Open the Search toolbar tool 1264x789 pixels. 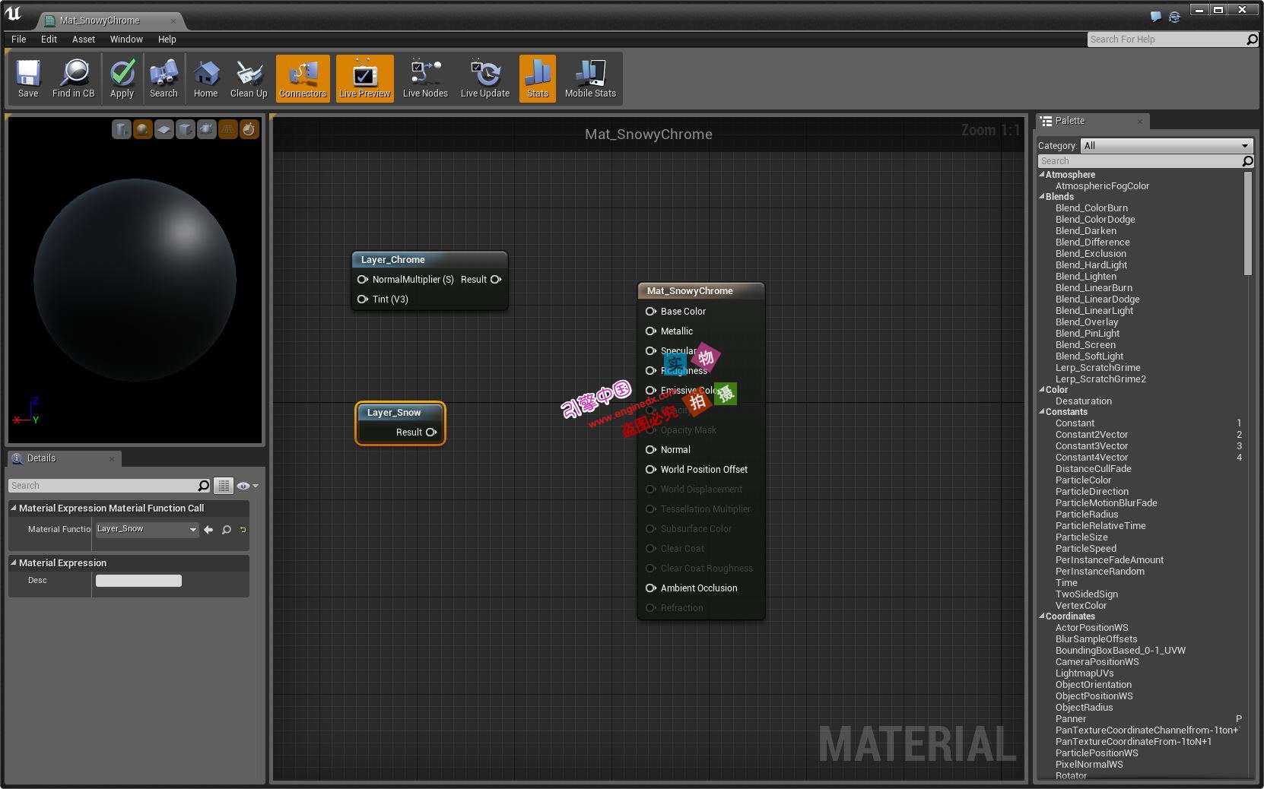[x=164, y=78]
